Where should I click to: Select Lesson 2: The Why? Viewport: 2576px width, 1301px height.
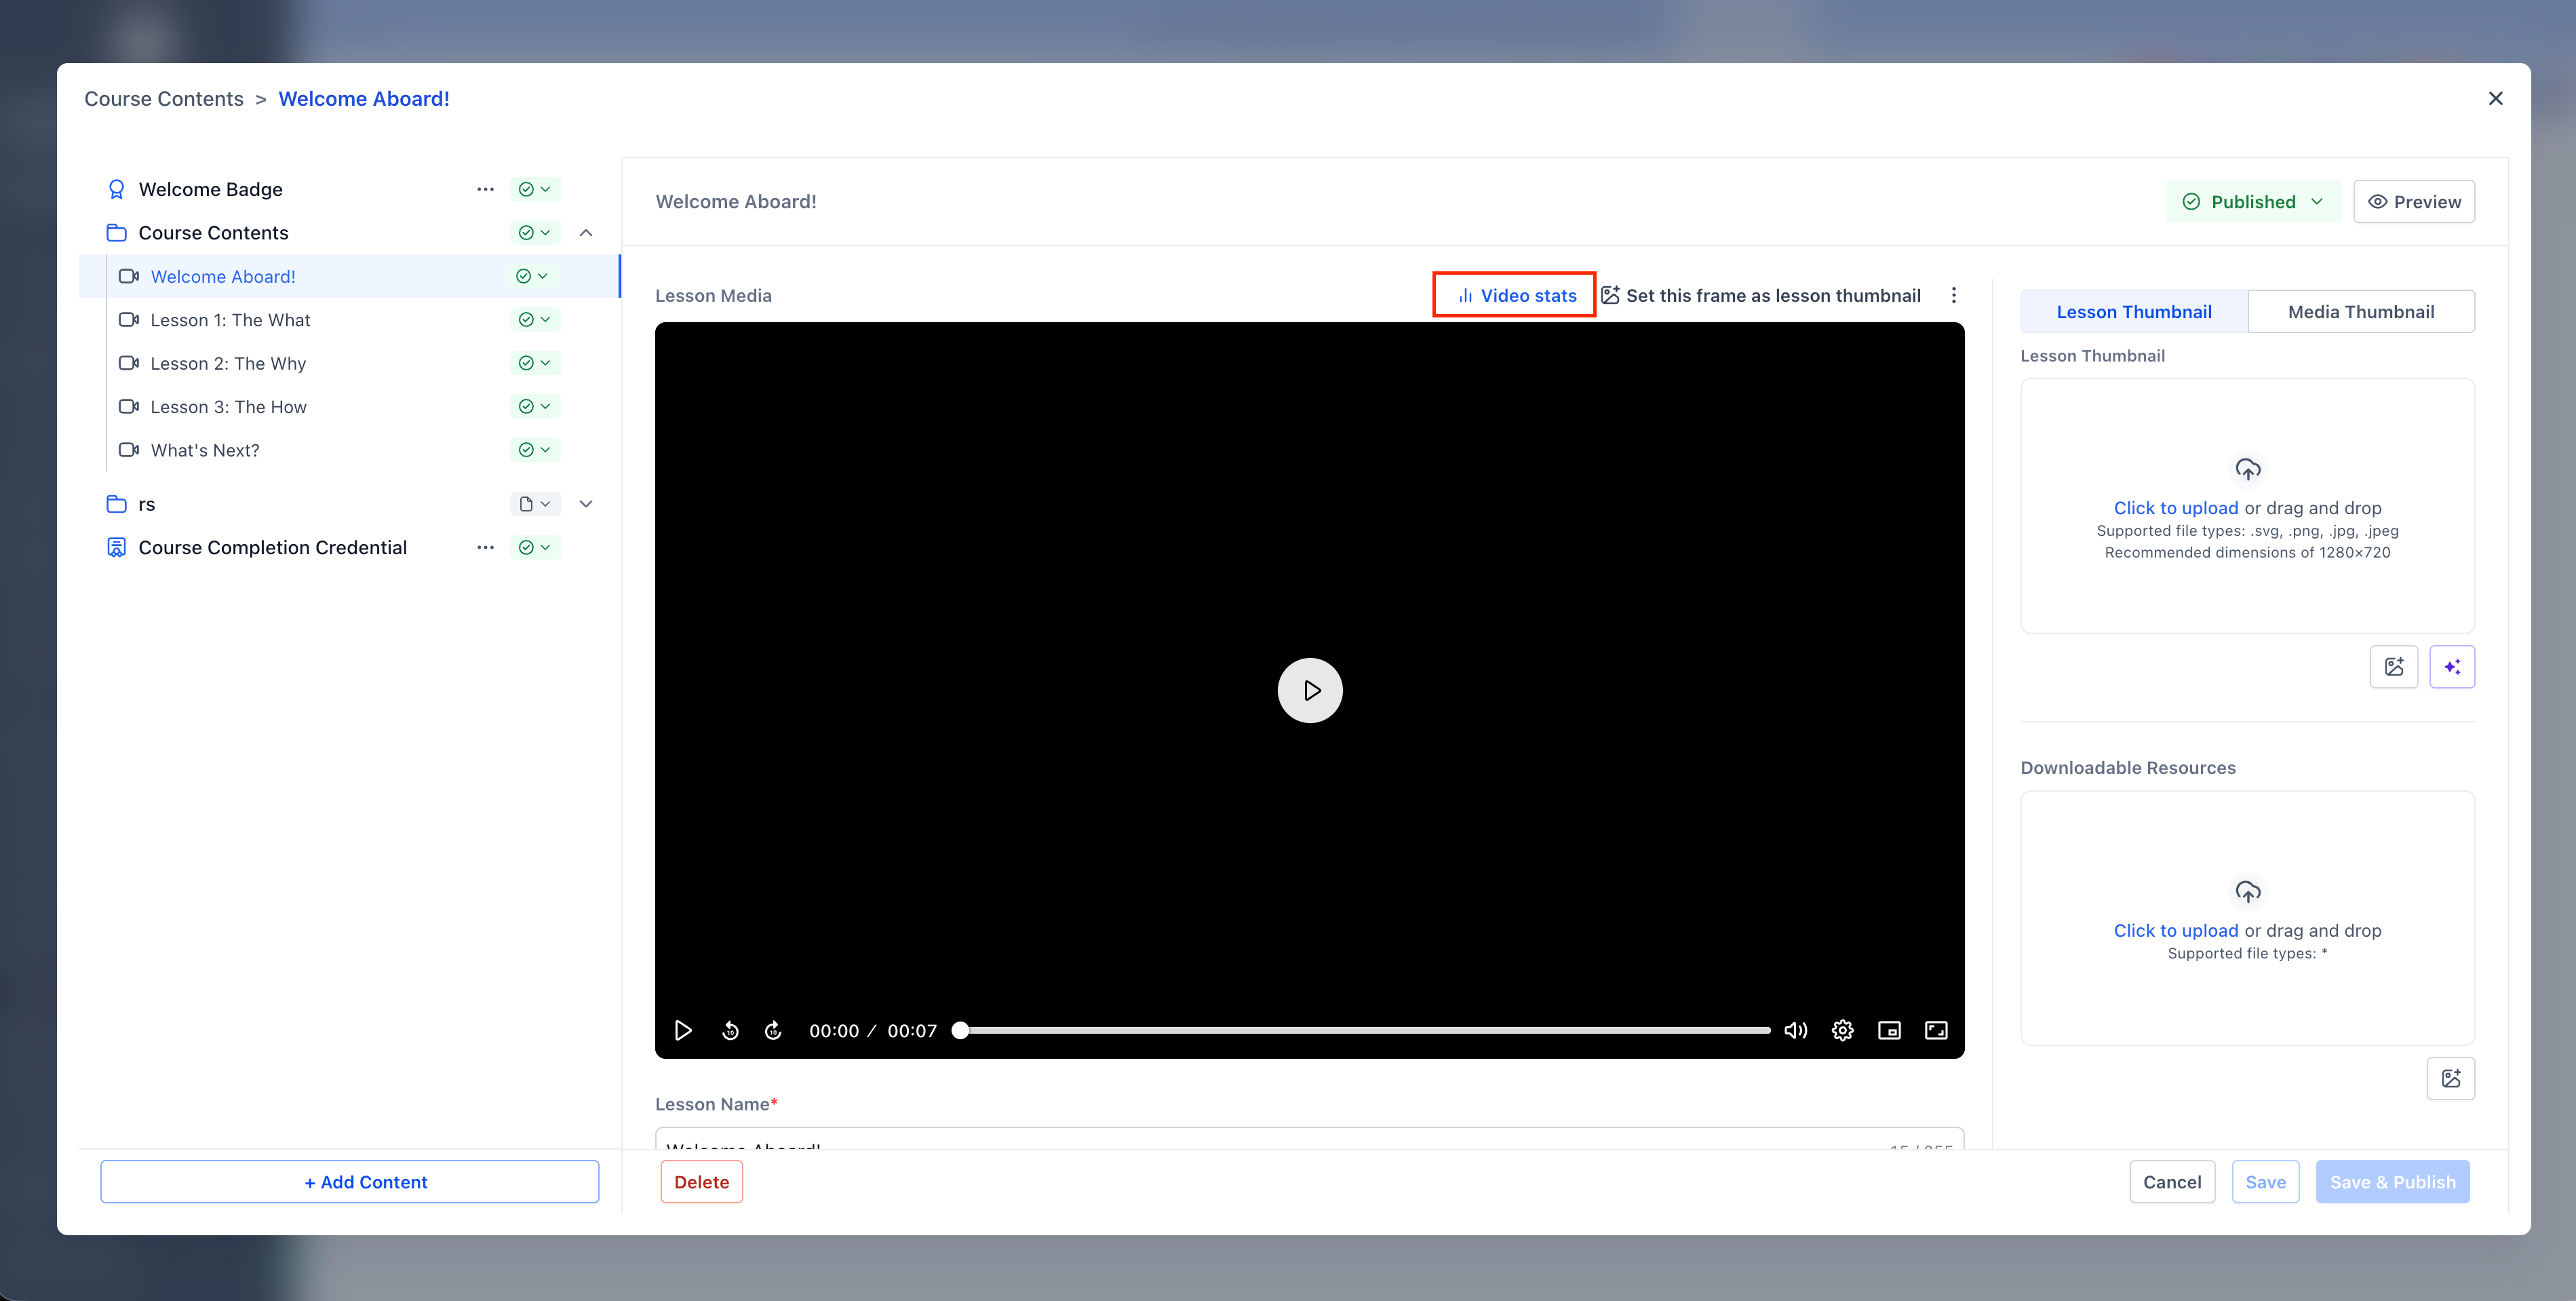(228, 364)
